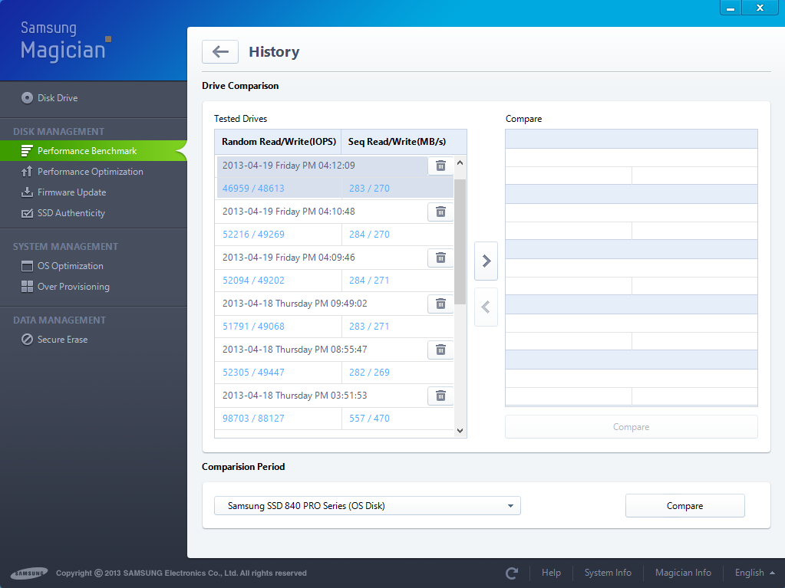The height and width of the screenshot is (588, 785).
Task: Click the Seq Read/Write(MB/s) column header
Action: click(x=404, y=142)
